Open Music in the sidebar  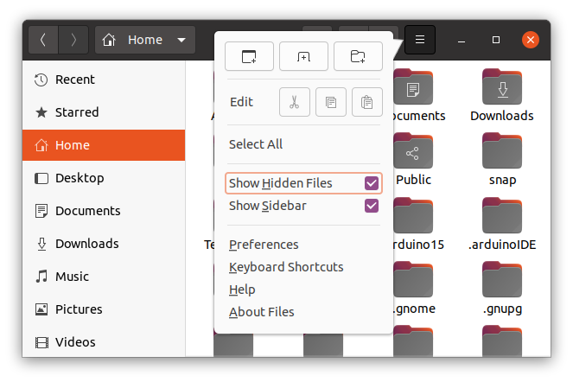click(72, 277)
